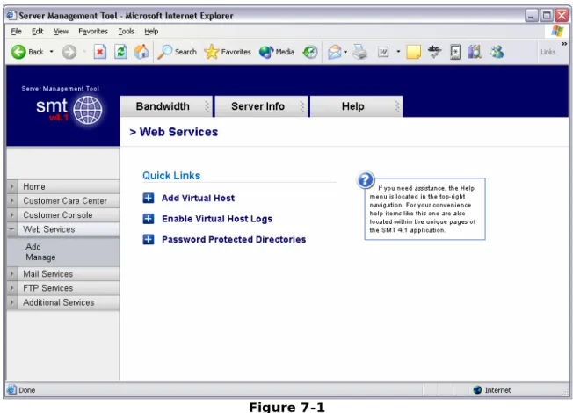Viewport: 573px width, 413px height.
Task: Go to Home page via house icon
Action: (x=141, y=52)
